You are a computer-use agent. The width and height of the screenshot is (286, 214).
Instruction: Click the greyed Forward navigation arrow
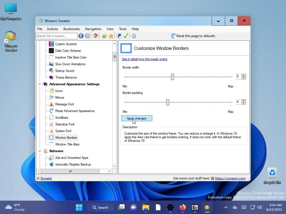(87, 36)
